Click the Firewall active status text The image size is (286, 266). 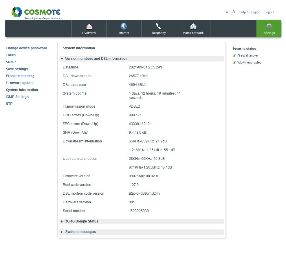(x=247, y=55)
